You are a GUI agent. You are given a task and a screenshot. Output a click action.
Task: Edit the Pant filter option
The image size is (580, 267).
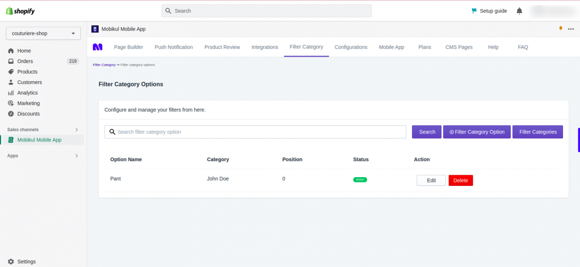(431, 181)
